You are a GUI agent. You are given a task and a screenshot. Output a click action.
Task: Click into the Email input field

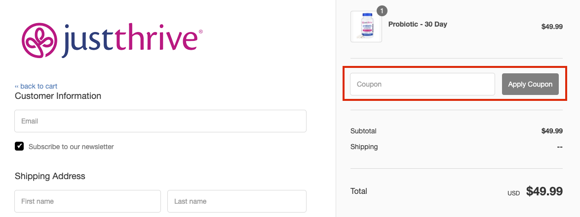(160, 121)
